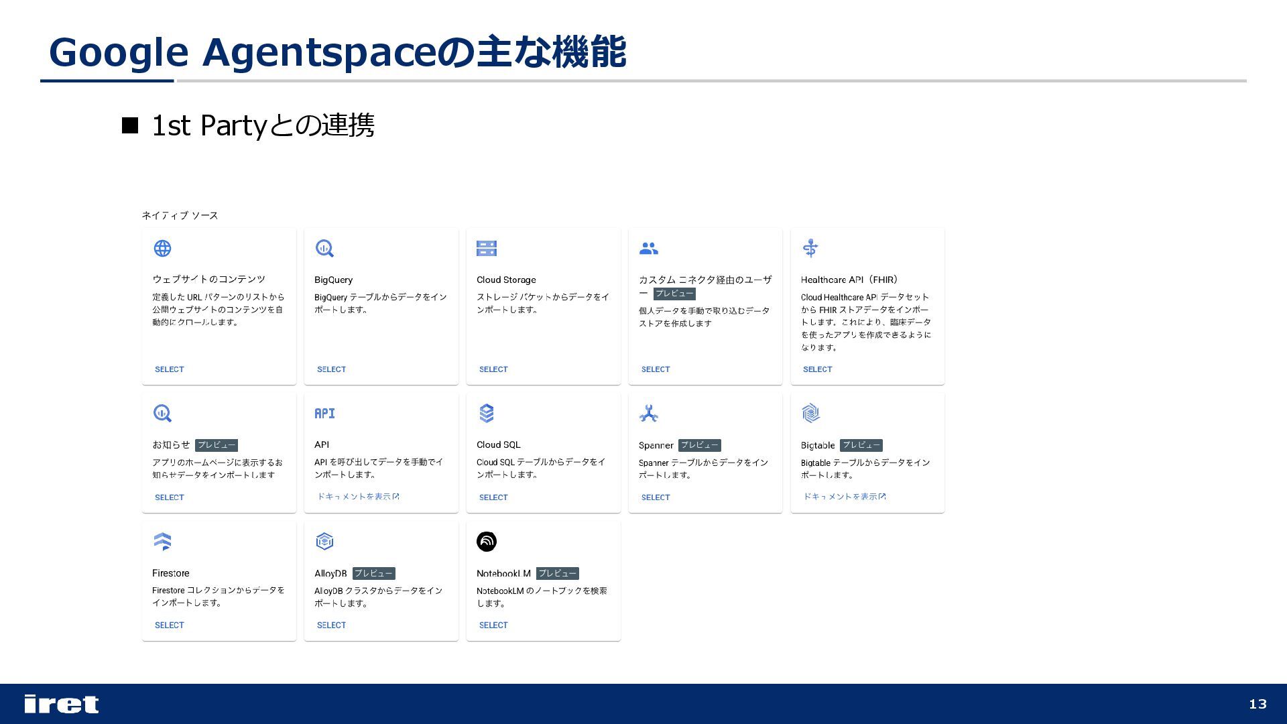Click the iret logo in footer

tap(62, 704)
